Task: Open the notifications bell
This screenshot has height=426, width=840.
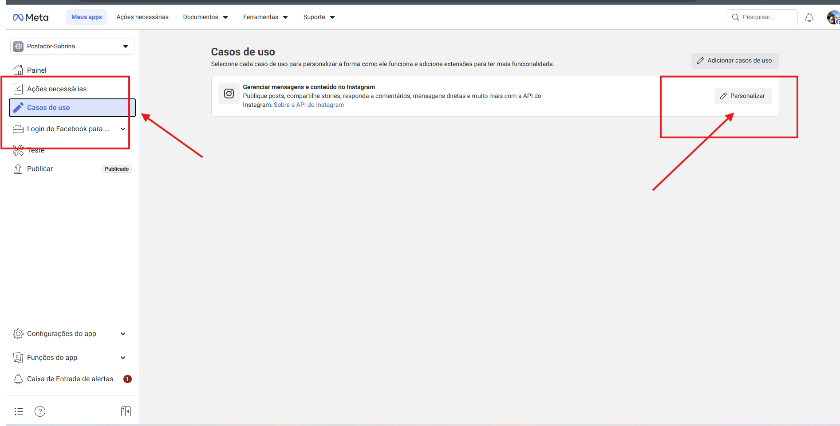Action: tap(809, 17)
